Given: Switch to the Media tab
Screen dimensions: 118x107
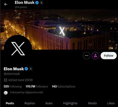Looking at the screenshot, I should click(92, 103).
